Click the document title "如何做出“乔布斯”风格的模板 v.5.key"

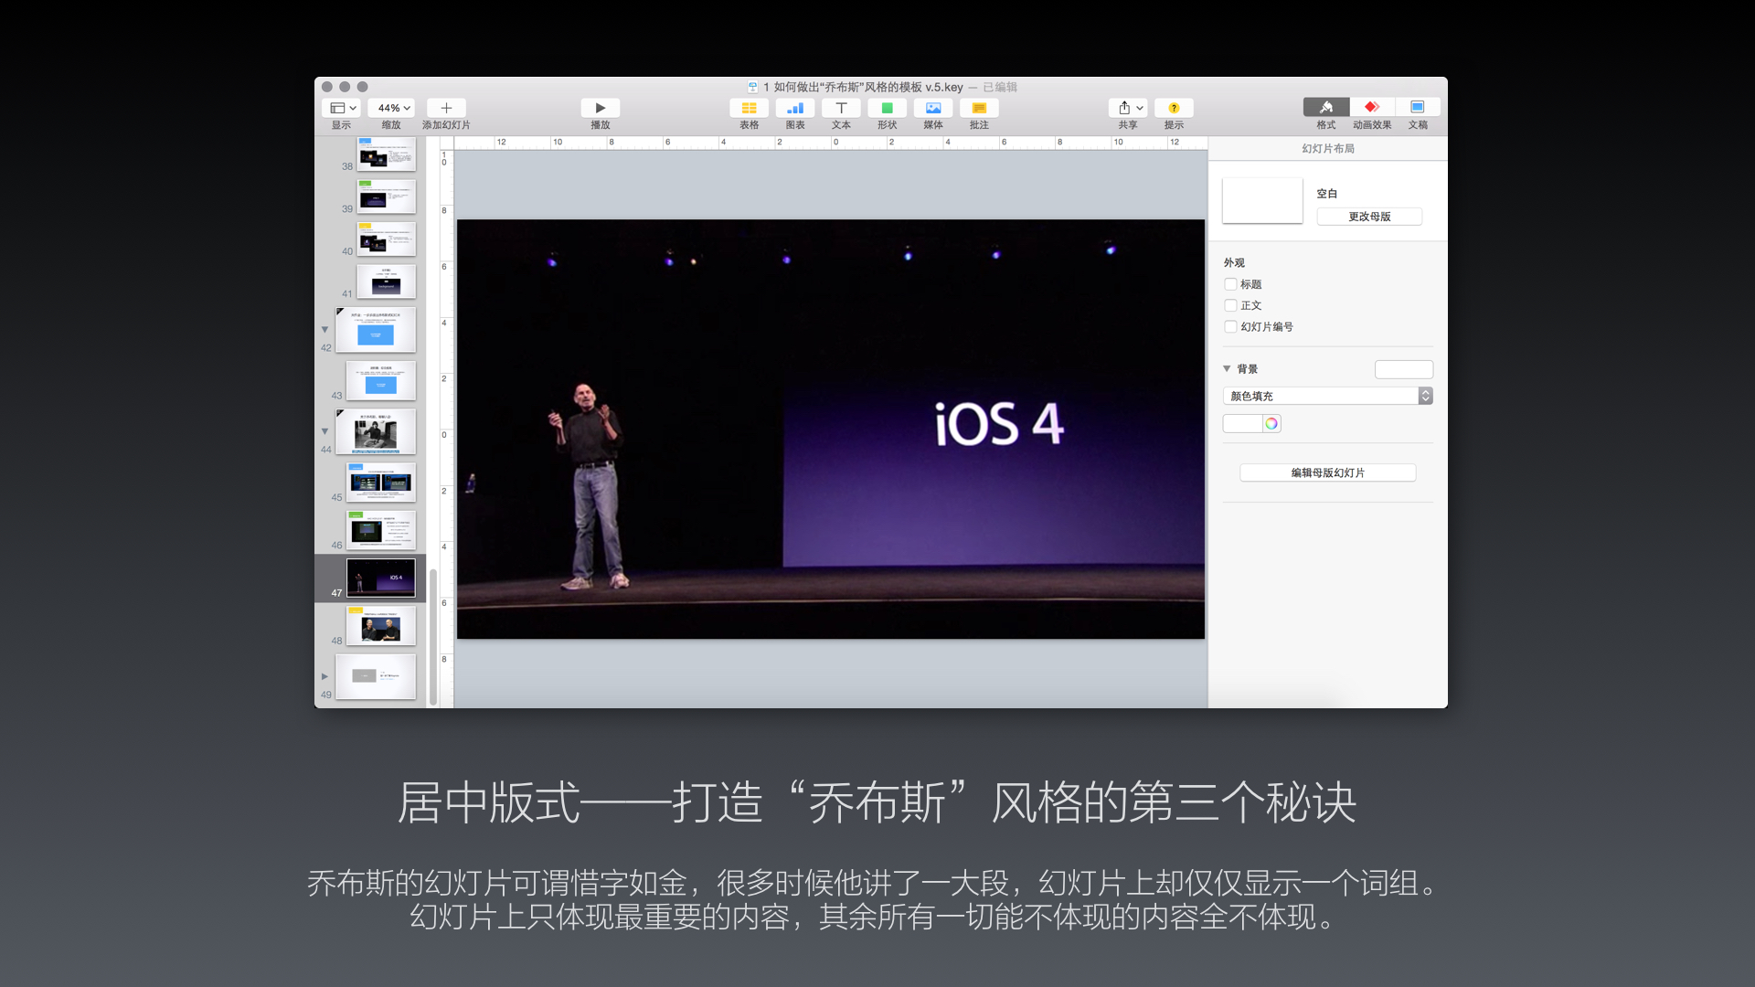coord(868,87)
